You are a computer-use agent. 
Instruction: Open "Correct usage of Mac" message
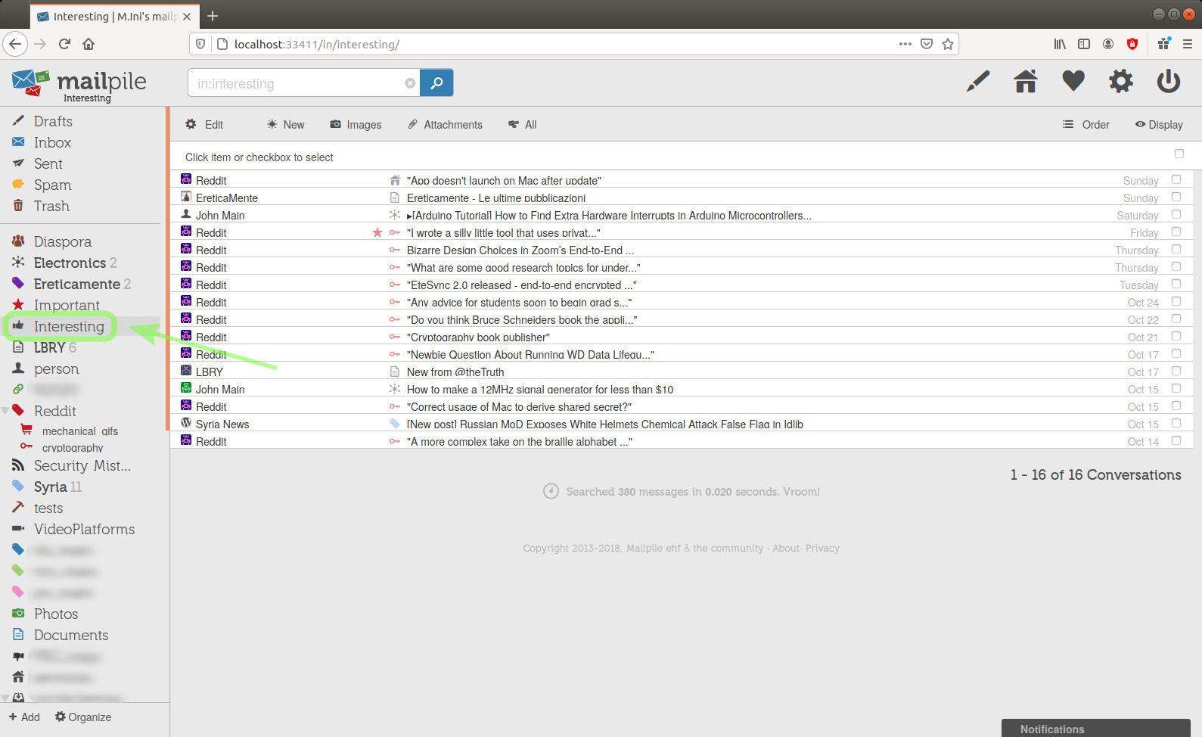pos(519,407)
